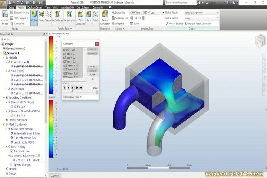
Task: Play the animation
Action: coord(73,88)
